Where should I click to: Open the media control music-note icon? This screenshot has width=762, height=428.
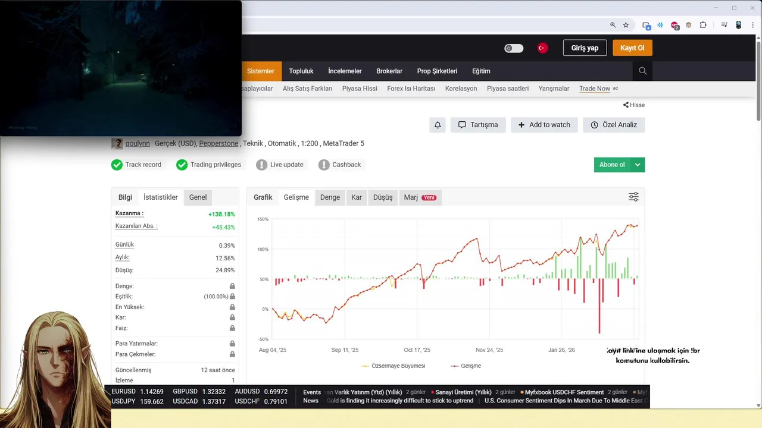[x=724, y=25]
